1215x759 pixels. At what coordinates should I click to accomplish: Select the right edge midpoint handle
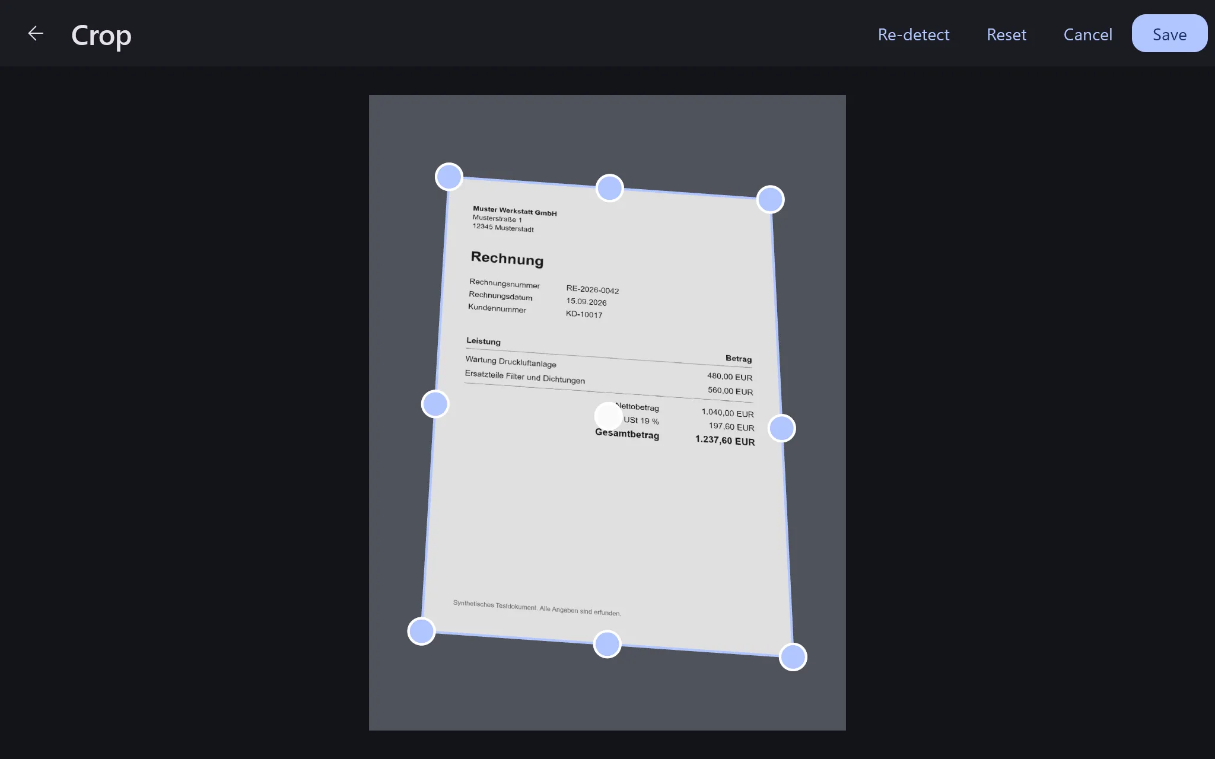coord(782,428)
